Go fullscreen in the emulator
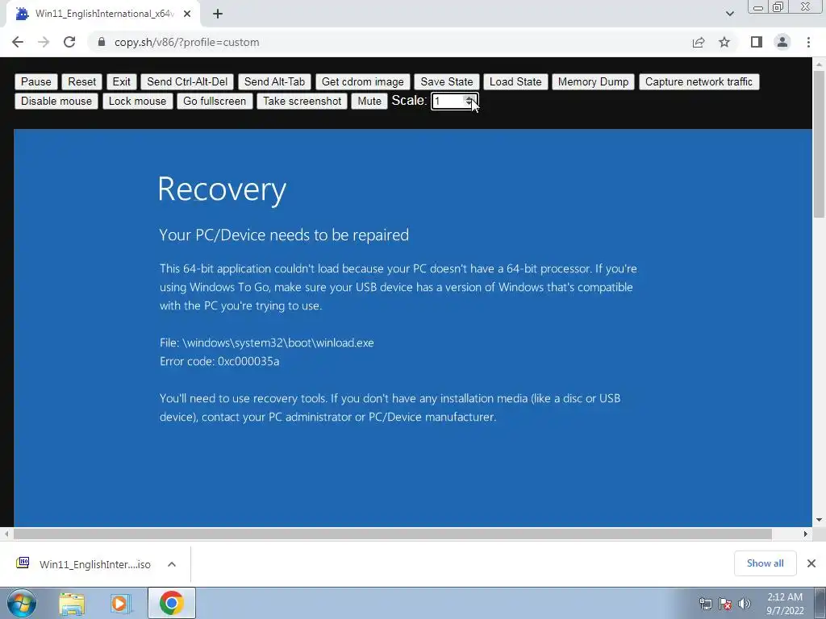 click(215, 101)
